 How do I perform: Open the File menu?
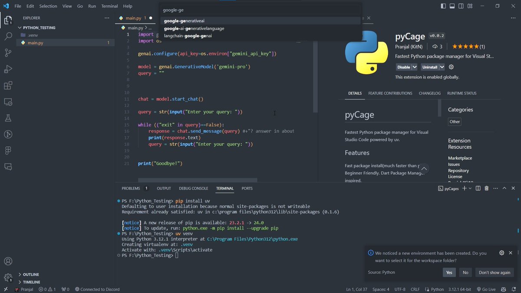(x=18, y=6)
